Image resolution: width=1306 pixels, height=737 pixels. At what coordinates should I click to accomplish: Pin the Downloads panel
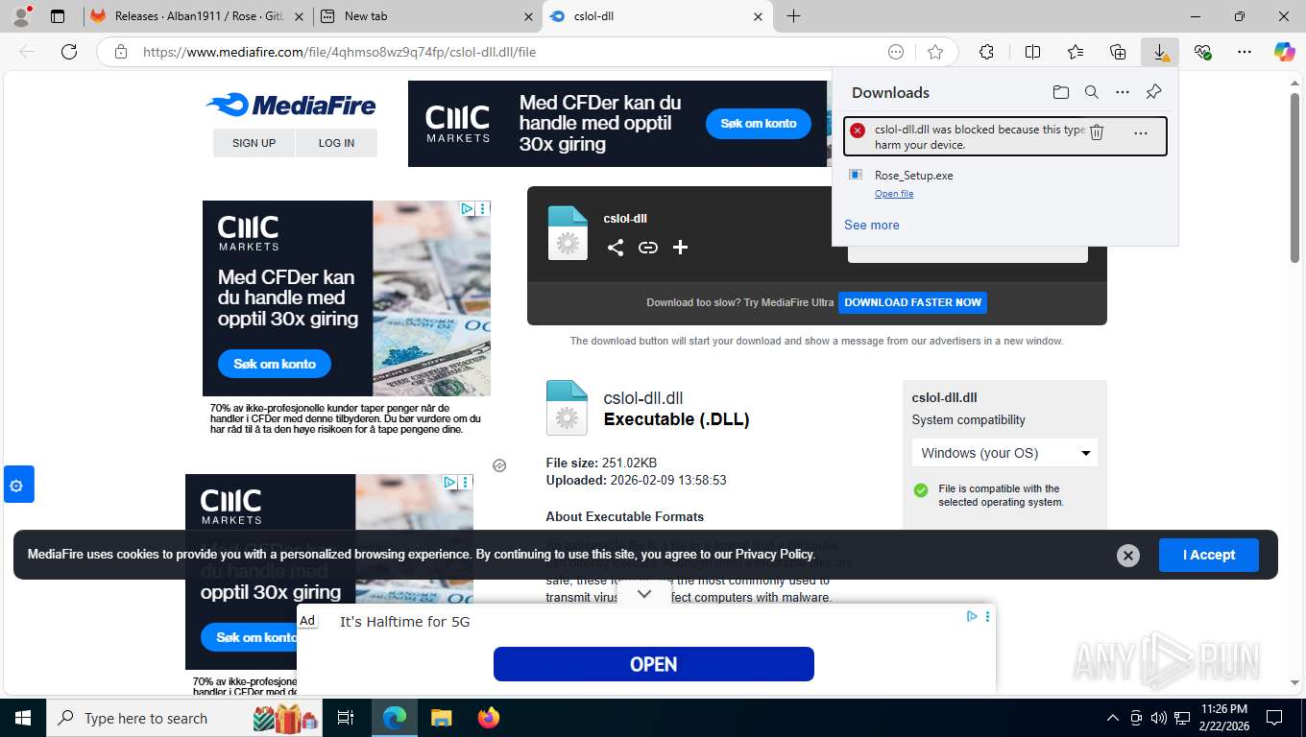(x=1153, y=92)
